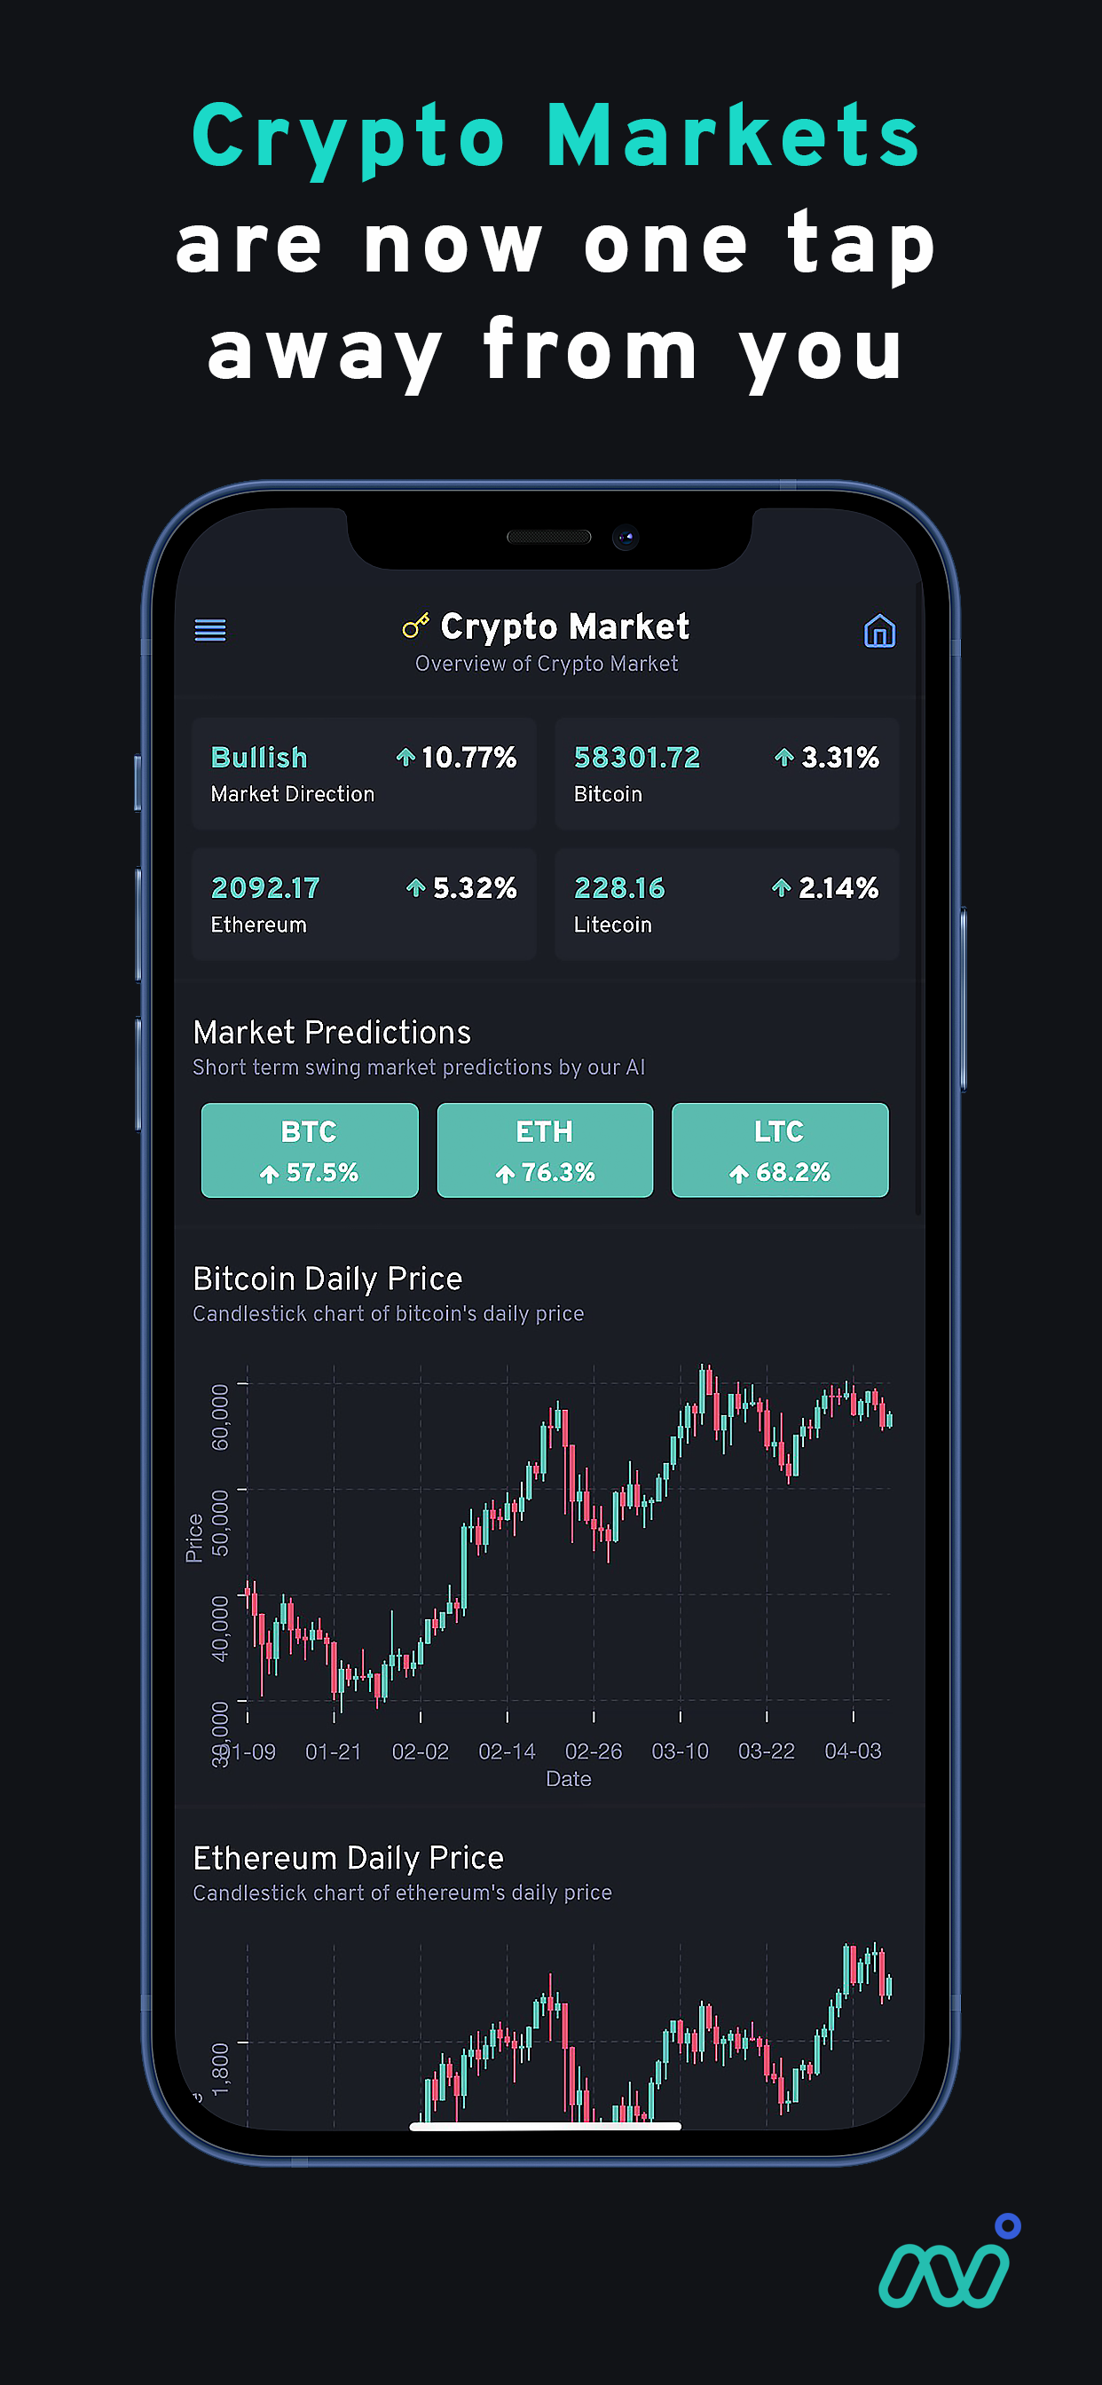Select the LTC prediction button
The image size is (1102, 2385).
click(x=780, y=1150)
